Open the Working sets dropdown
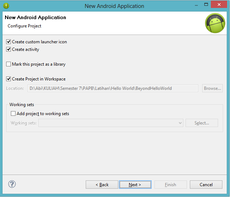The width and height of the screenshot is (230, 197). (x=111, y=123)
